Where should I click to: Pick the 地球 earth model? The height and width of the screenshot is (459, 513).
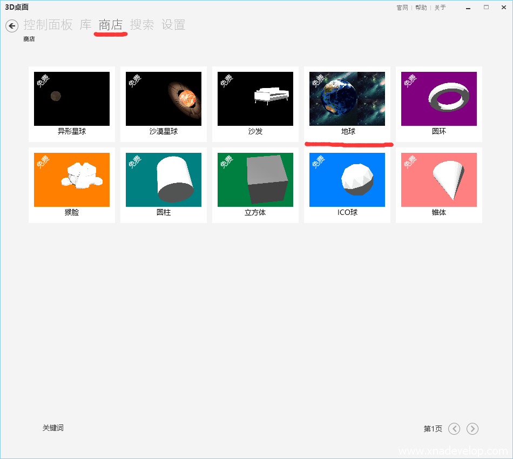click(347, 99)
